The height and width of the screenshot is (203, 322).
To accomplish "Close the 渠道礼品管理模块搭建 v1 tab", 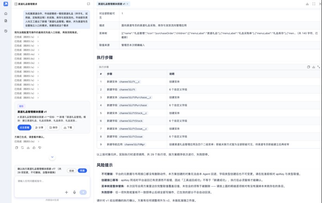I will 128,4.
